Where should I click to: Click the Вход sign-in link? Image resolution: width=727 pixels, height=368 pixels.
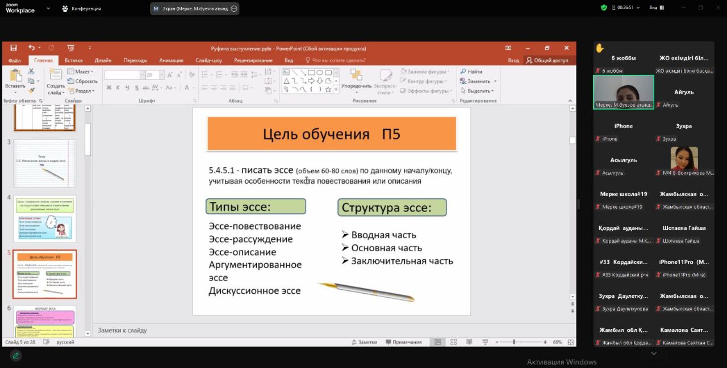pos(513,60)
